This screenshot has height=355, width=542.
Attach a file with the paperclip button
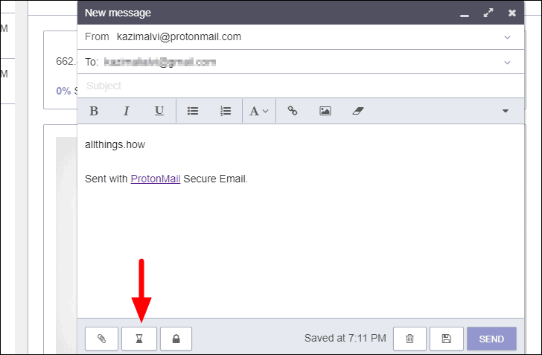point(101,339)
